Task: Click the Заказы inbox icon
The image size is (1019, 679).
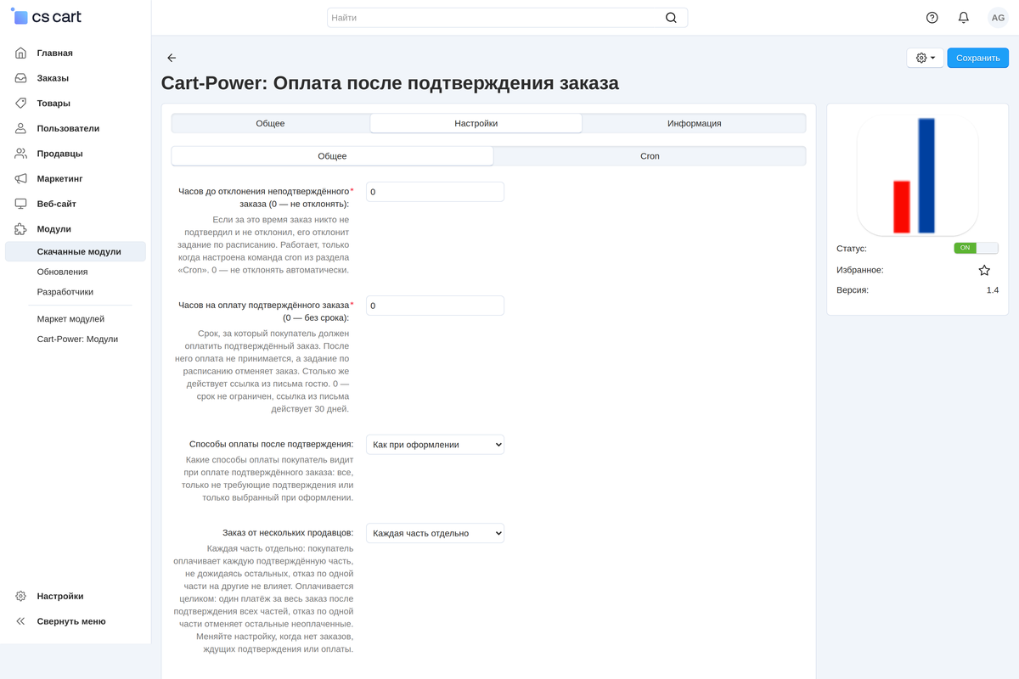Action: pos(21,78)
